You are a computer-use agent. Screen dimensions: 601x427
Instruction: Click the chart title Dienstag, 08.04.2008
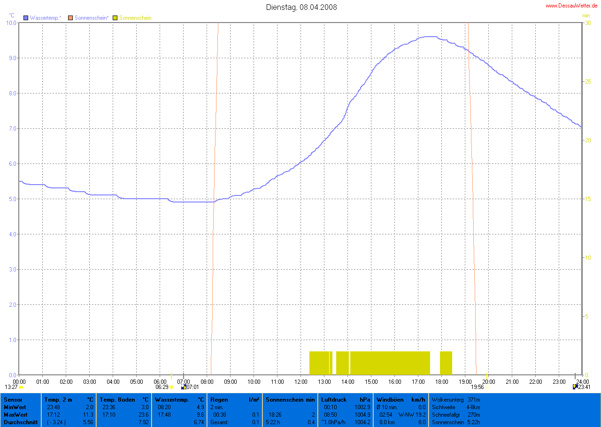[x=301, y=7]
